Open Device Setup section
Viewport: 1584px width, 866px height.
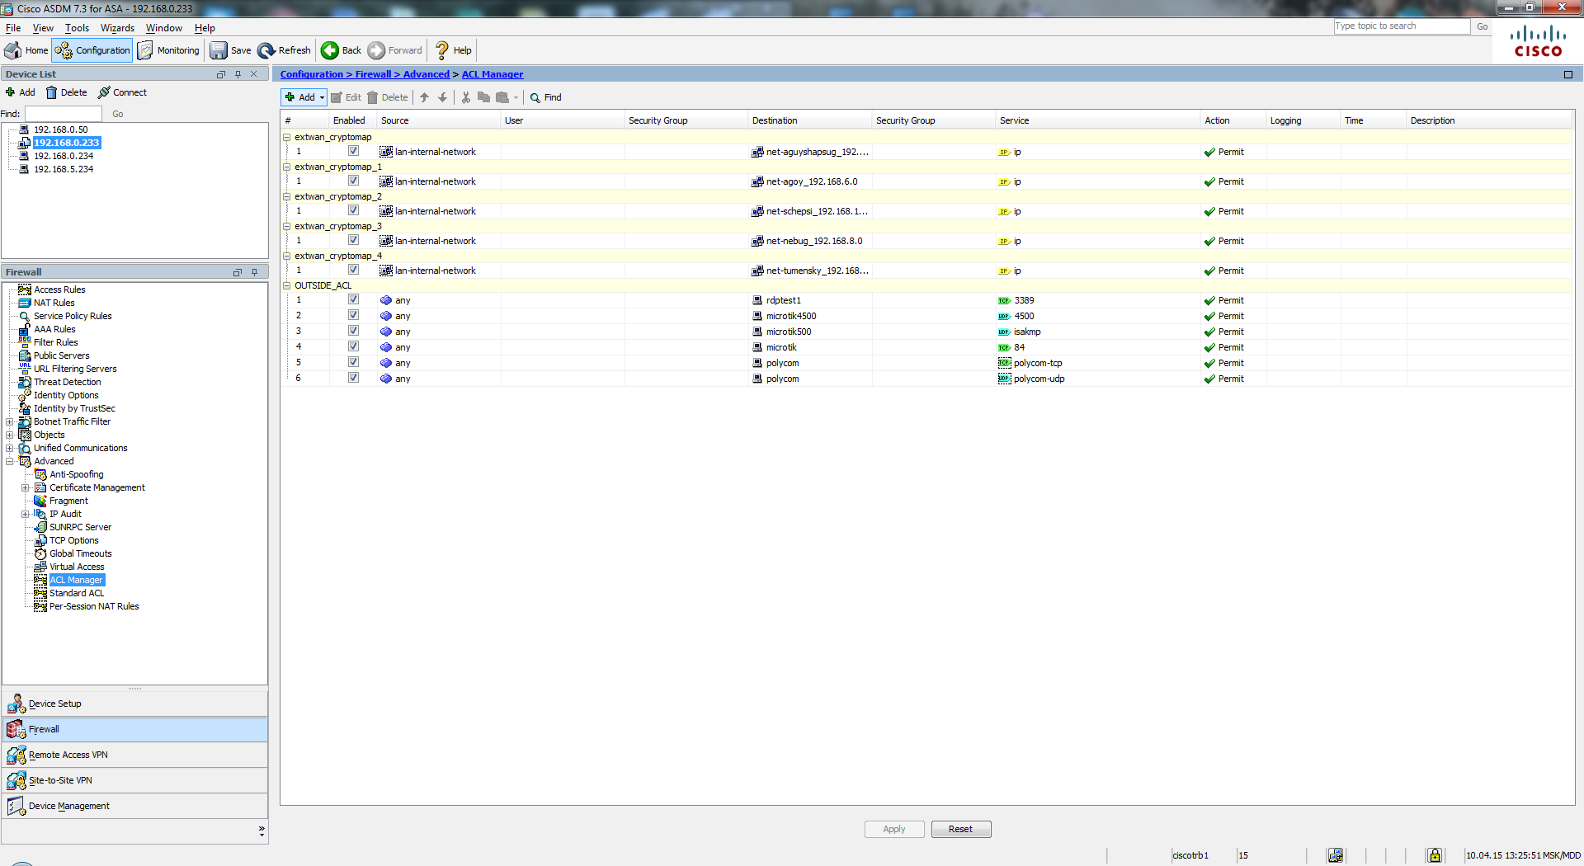[135, 704]
